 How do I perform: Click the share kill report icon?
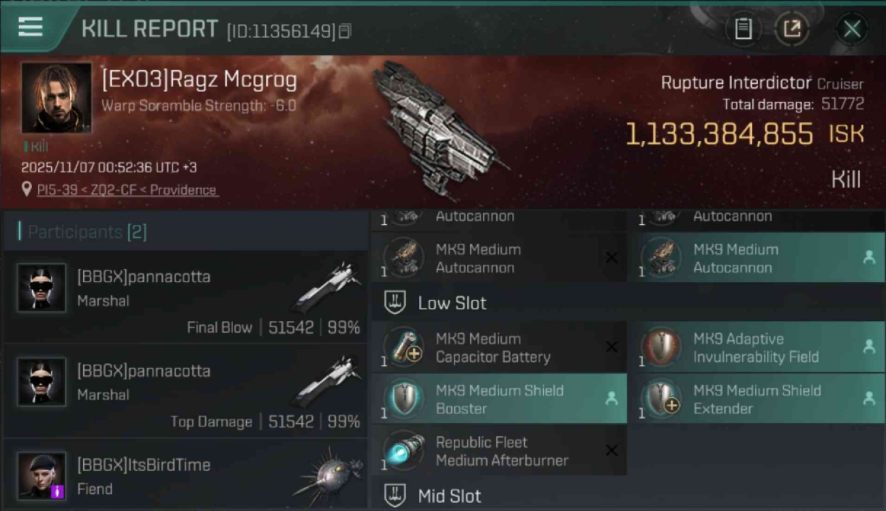(x=792, y=29)
